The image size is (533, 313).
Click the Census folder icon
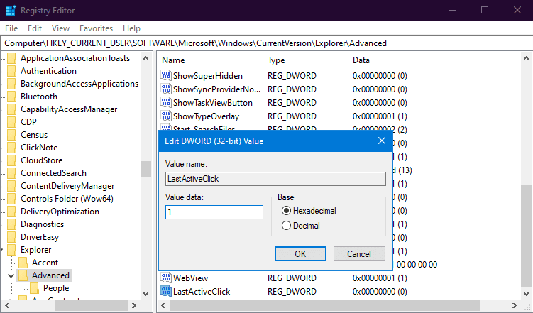pos(12,135)
